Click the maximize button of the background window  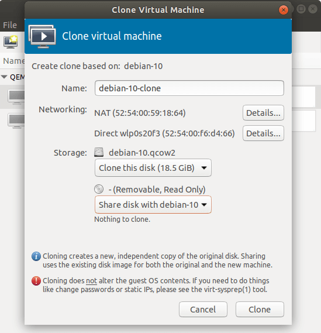pos(301,9)
